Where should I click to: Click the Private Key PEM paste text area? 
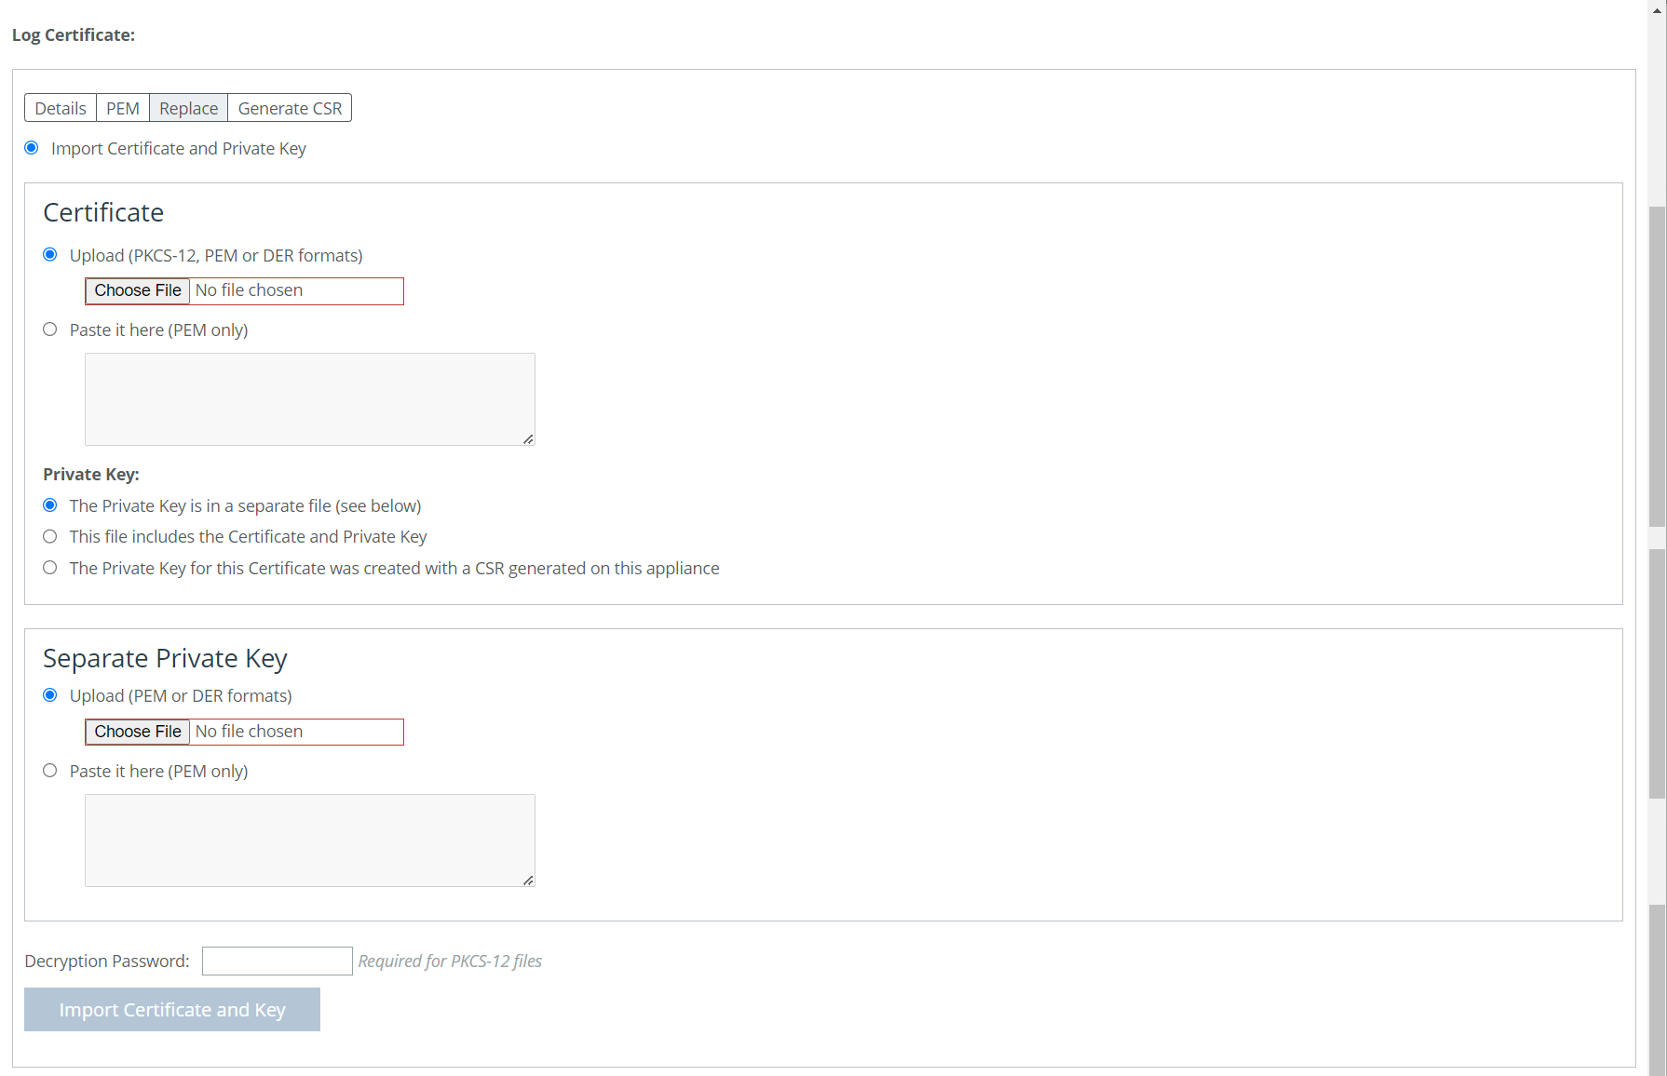coord(309,840)
